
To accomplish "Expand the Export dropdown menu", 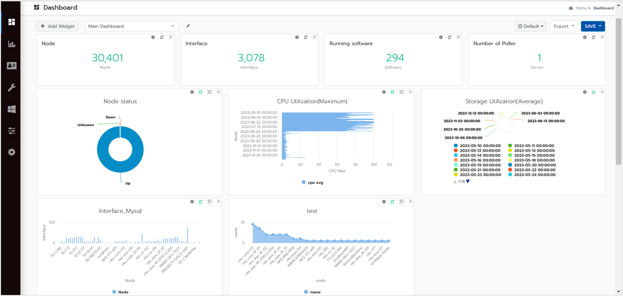I will (x=564, y=26).
